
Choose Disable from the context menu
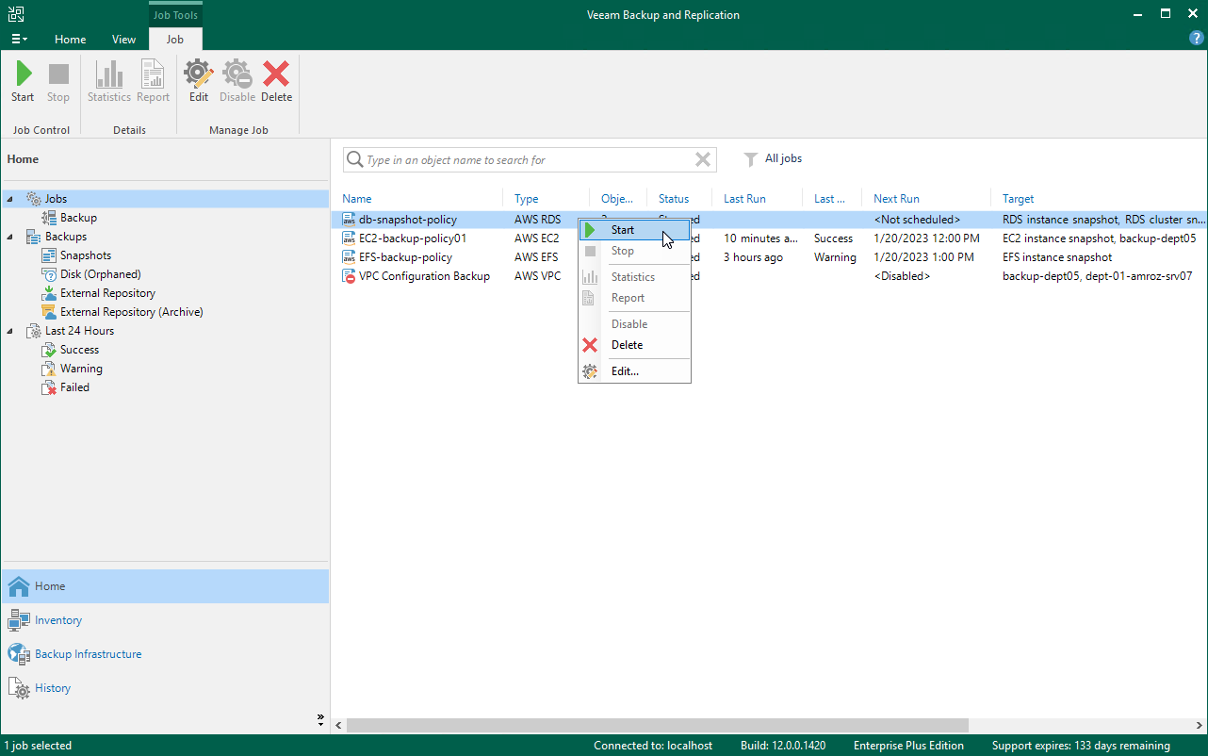coord(628,323)
